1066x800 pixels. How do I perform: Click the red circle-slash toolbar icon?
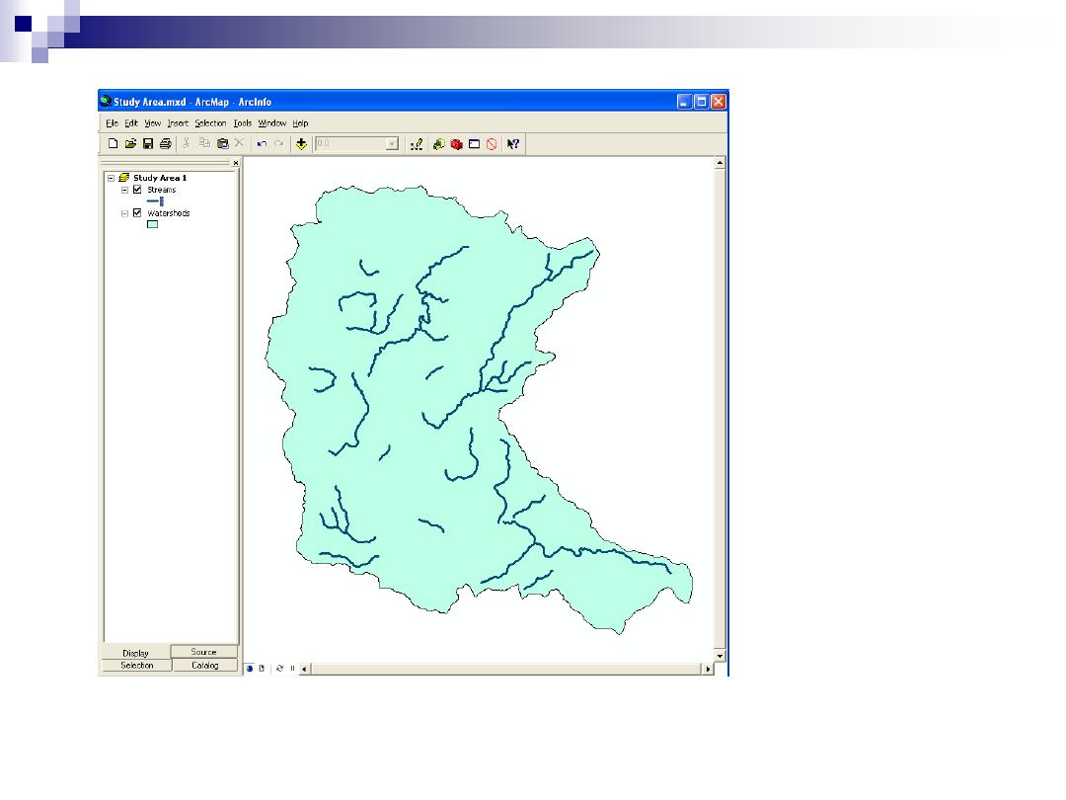click(492, 144)
